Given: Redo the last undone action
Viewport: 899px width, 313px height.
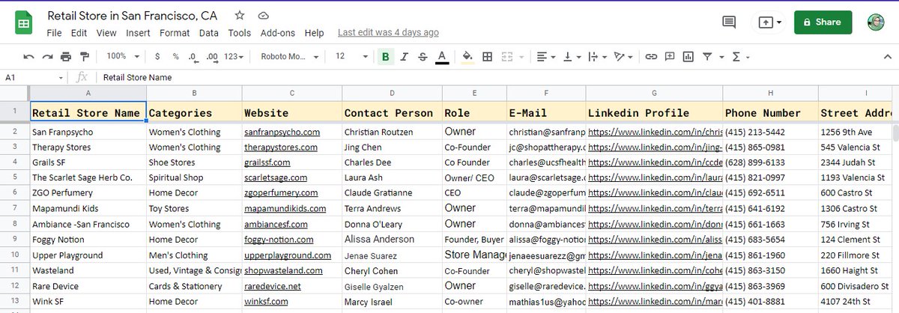Looking at the screenshot, I should [46, 56].
